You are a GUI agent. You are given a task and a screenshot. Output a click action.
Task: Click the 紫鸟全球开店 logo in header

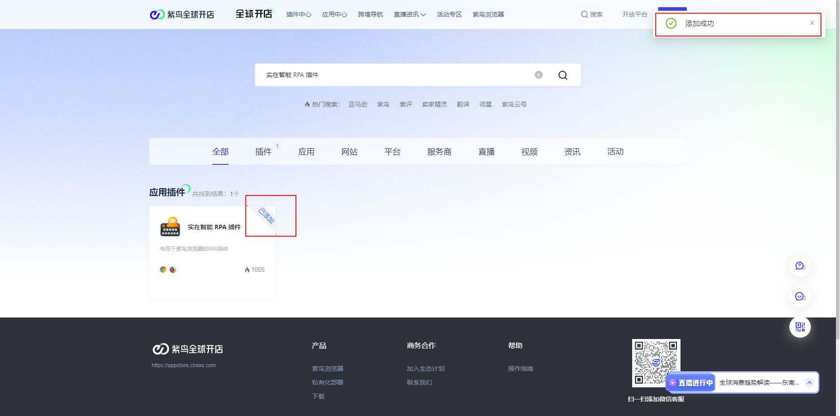click(x=182, y=15)
